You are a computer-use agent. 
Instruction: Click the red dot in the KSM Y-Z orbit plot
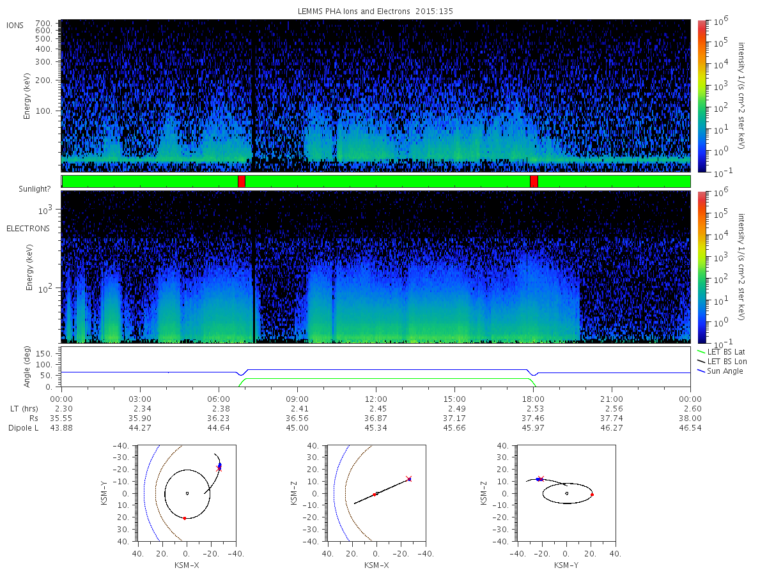[592, 494]
